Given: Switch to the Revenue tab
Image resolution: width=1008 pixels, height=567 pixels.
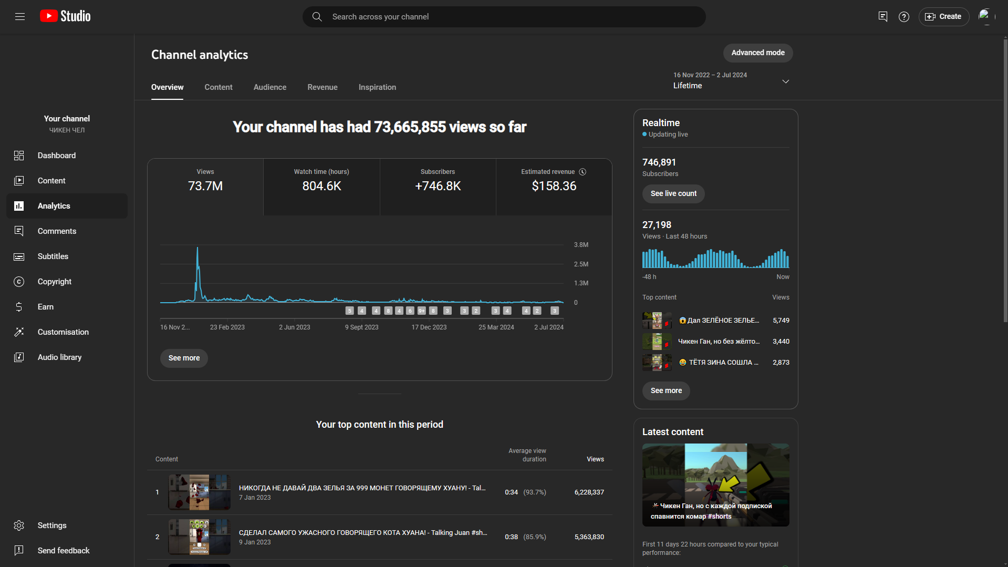Looking at the screenshot, I should (322, 87).
